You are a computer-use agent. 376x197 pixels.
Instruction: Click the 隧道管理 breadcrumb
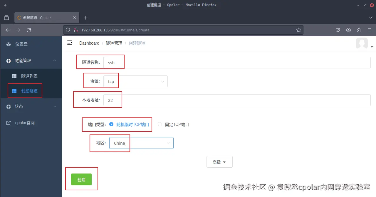coord(114,43)
